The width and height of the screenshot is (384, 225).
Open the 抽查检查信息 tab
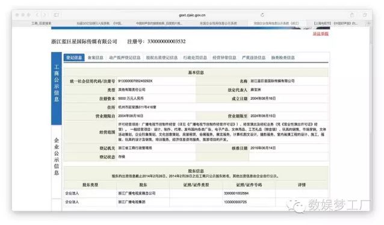[x=283, y=58]
